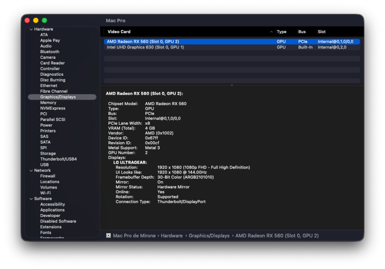The height and width of the screenshot is (269, 385).
Task: Click Hardware in the path bar
Action: click(172, 236)
